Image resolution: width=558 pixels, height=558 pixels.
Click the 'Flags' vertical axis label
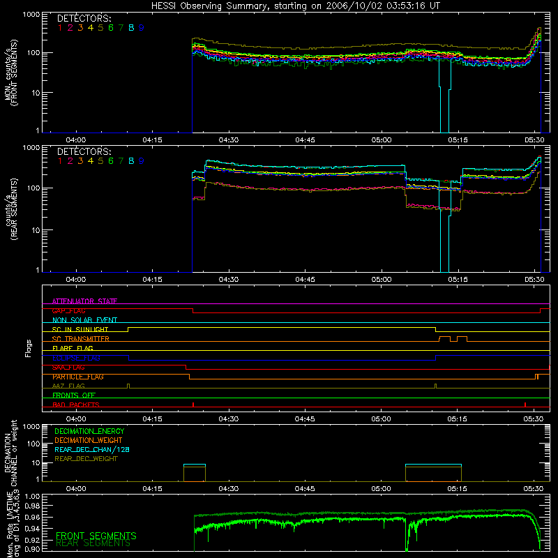(29, 348)
